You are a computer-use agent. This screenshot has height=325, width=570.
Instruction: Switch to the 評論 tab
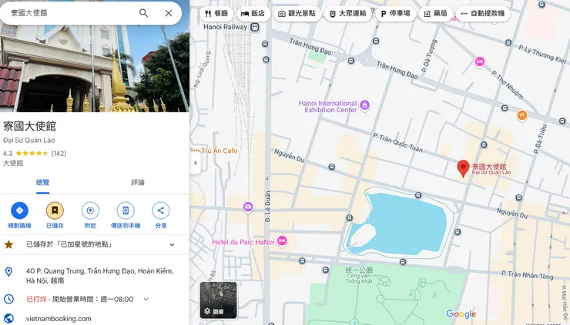[138, 182]
